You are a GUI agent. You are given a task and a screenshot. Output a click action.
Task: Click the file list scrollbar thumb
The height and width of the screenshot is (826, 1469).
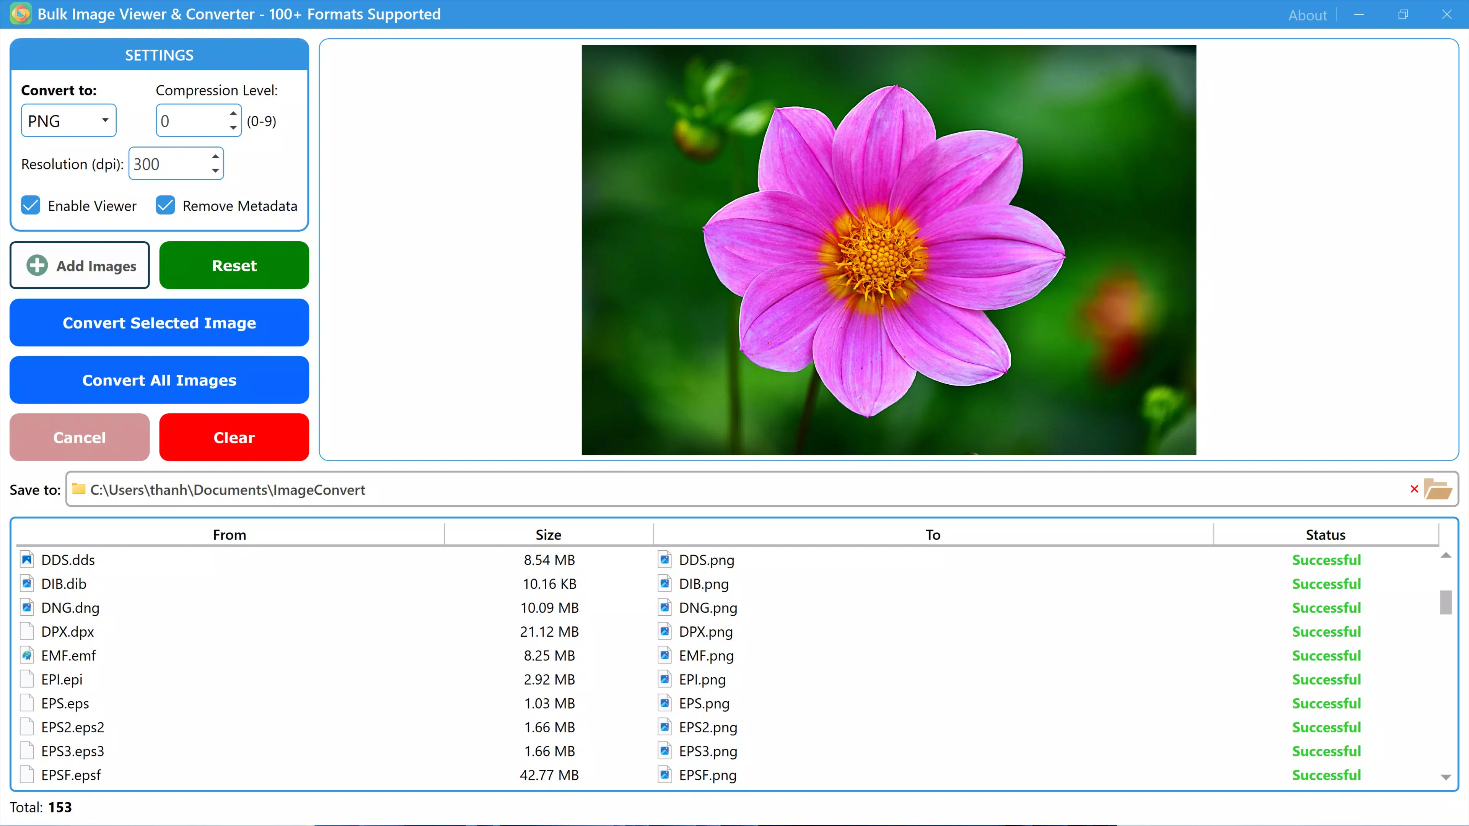(x=1446, y=602)
